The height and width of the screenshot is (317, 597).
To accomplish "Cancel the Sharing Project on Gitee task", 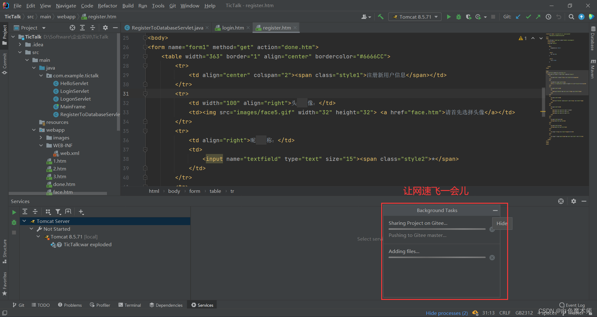I will pyautogui.click(x=492, y=229).
